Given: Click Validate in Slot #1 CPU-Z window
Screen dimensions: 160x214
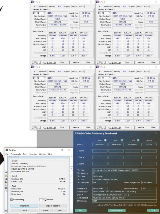Looking at the screenshot, I should coord(76,62).
